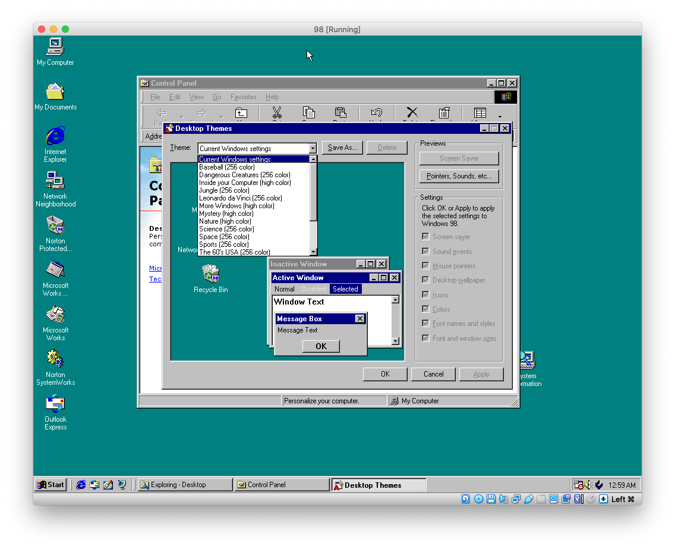Click Forward arrow in Control Panel toolbar
675x549 pixels.
pyautogui.click(x=201, y=113)
